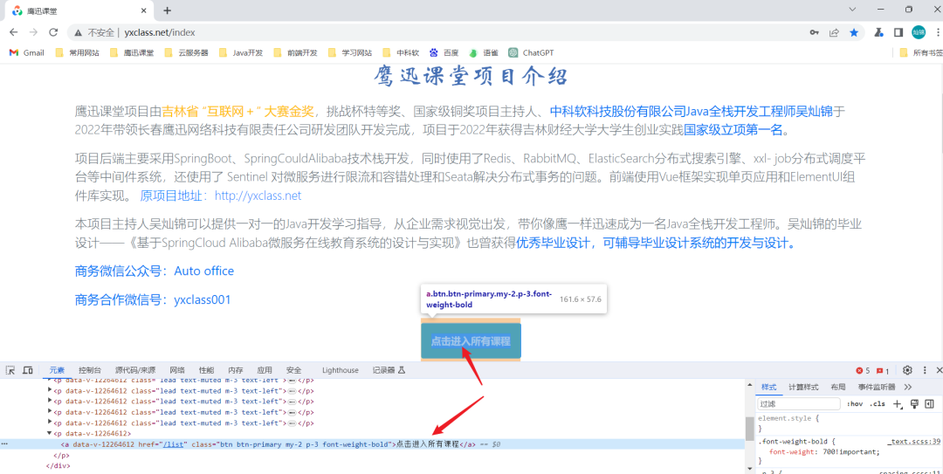
Task: Toggle computed styles sidebar pane icon
Action: coord(930,403)
